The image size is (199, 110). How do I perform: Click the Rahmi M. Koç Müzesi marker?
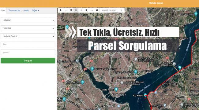(92, 69)
